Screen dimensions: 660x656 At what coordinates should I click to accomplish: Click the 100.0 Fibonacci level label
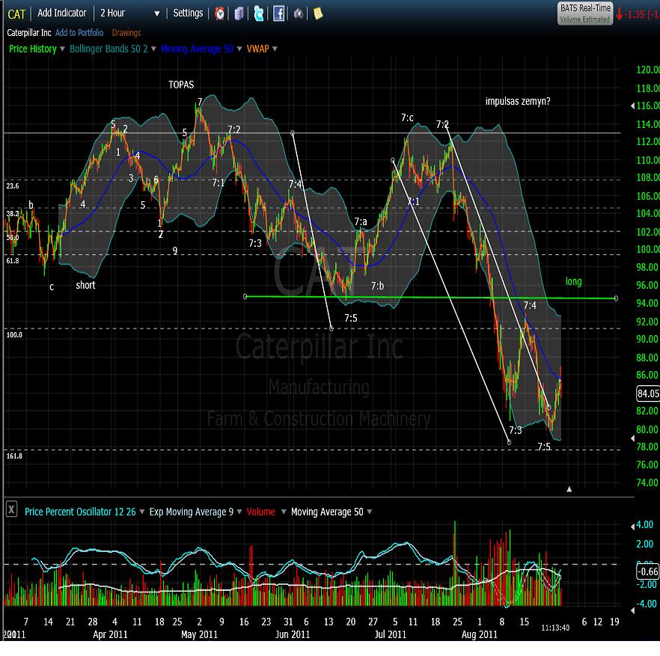(x=14, y=334)
